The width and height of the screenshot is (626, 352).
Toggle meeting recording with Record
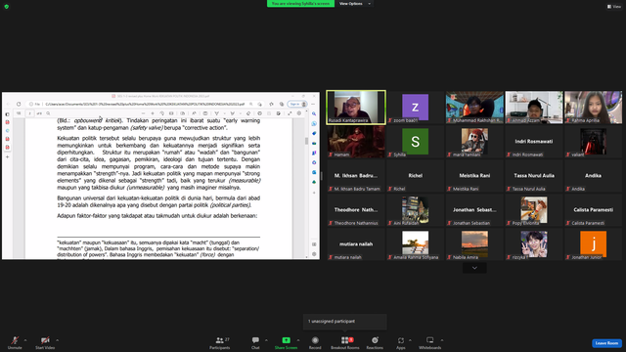(x=315, y=342)
